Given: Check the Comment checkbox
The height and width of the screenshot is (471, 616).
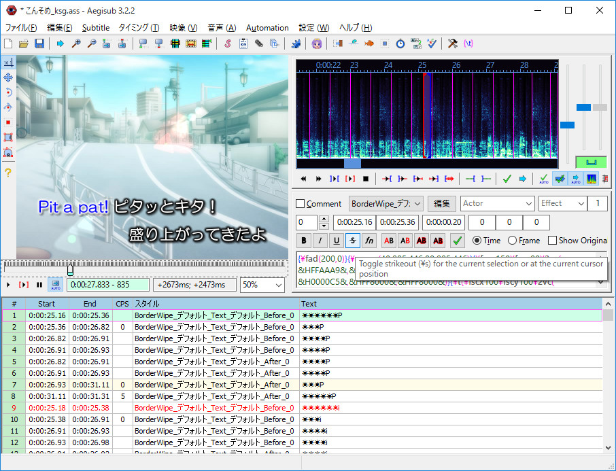Looking at the screenshot, I should coord(301,203).
